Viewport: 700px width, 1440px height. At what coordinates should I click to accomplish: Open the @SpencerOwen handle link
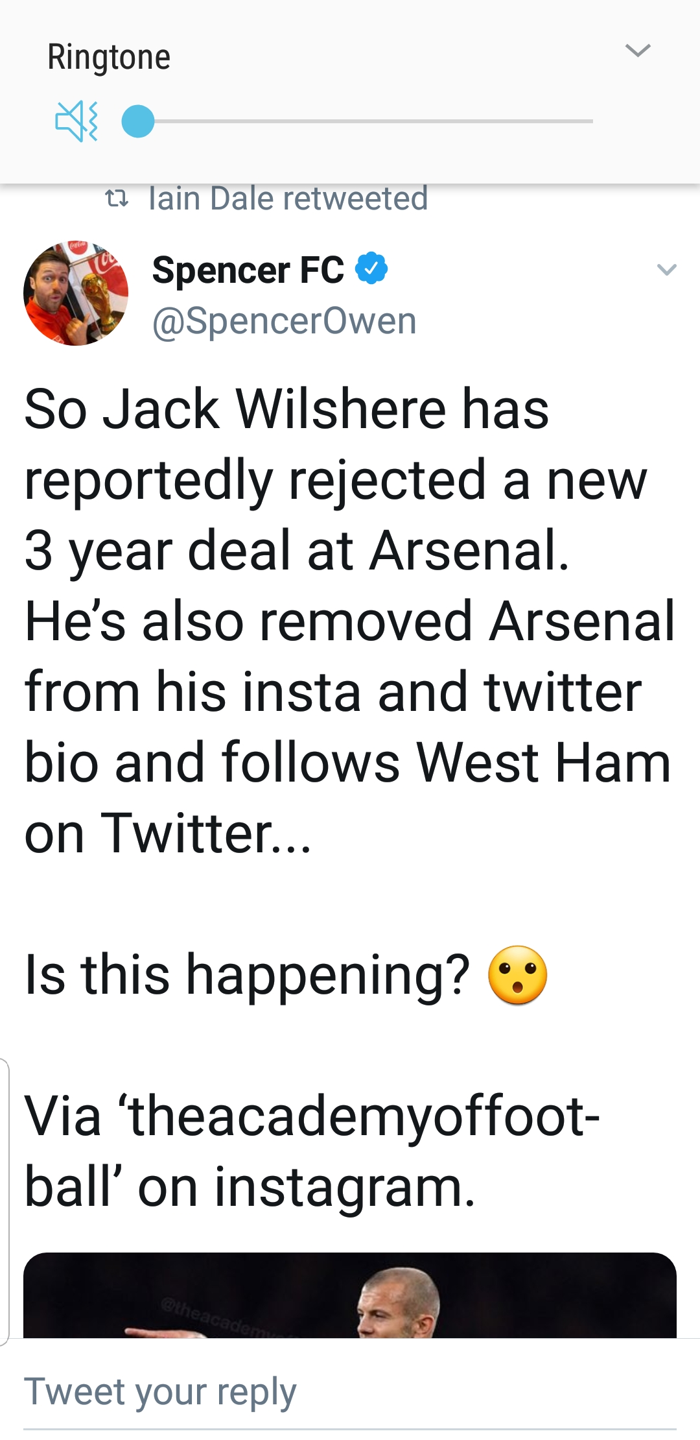tap(284, 321)
